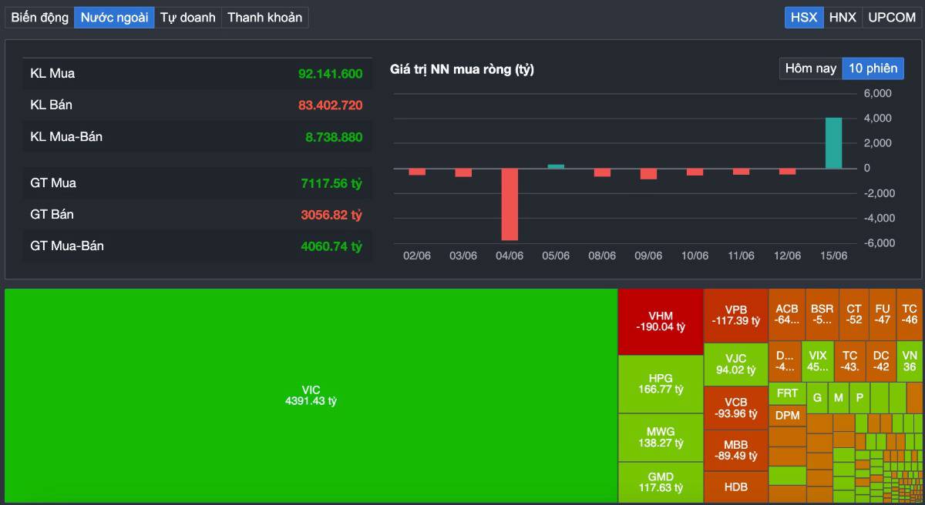Switch exchange to HNX
The image size is (925, 505).
point(843,17)
